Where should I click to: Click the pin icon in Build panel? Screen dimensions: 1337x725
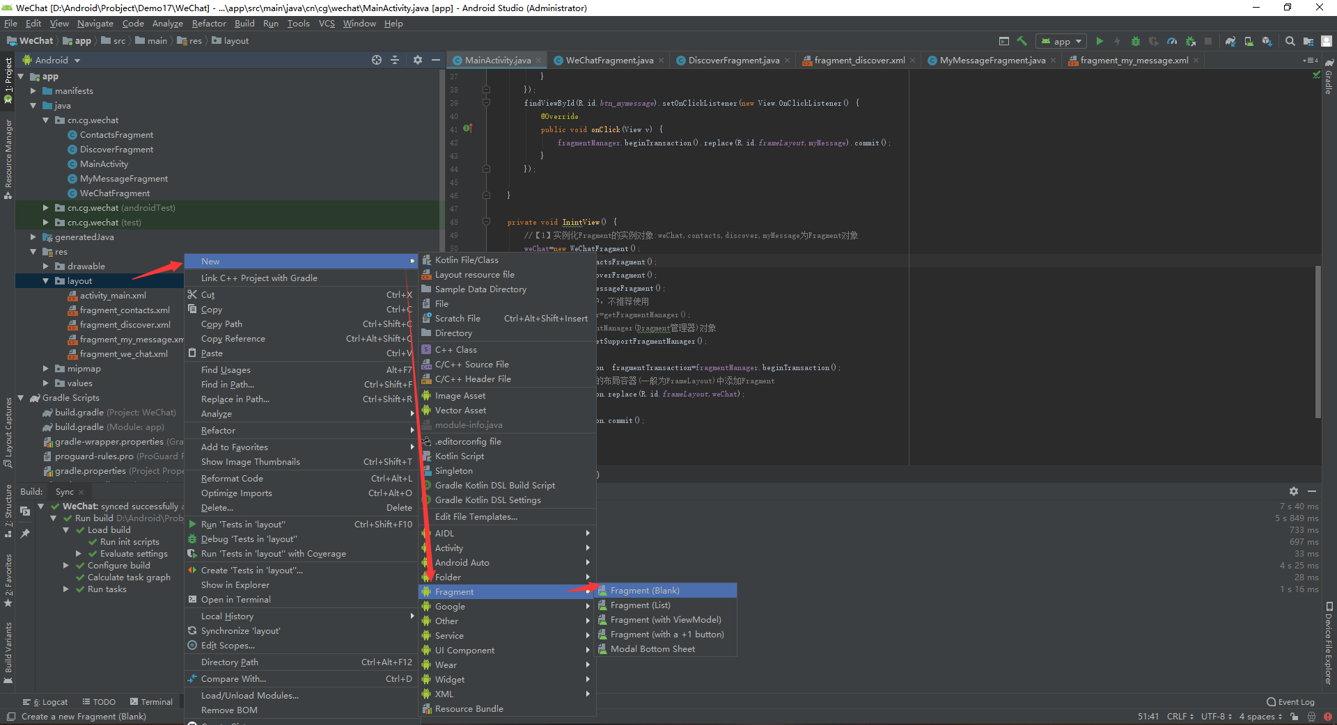(x=25, y=534)
